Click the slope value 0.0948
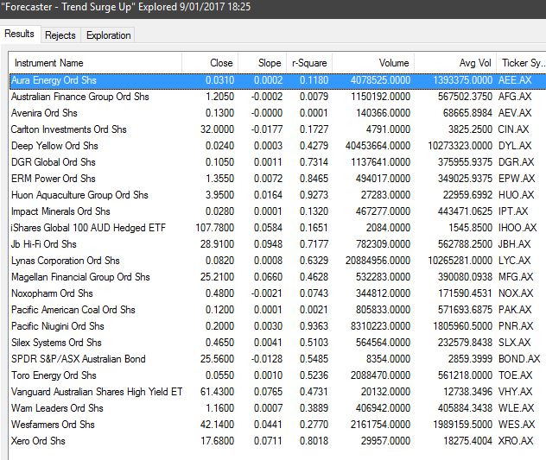The height and width of the screenshot is (460, 546). pos(268,244)
